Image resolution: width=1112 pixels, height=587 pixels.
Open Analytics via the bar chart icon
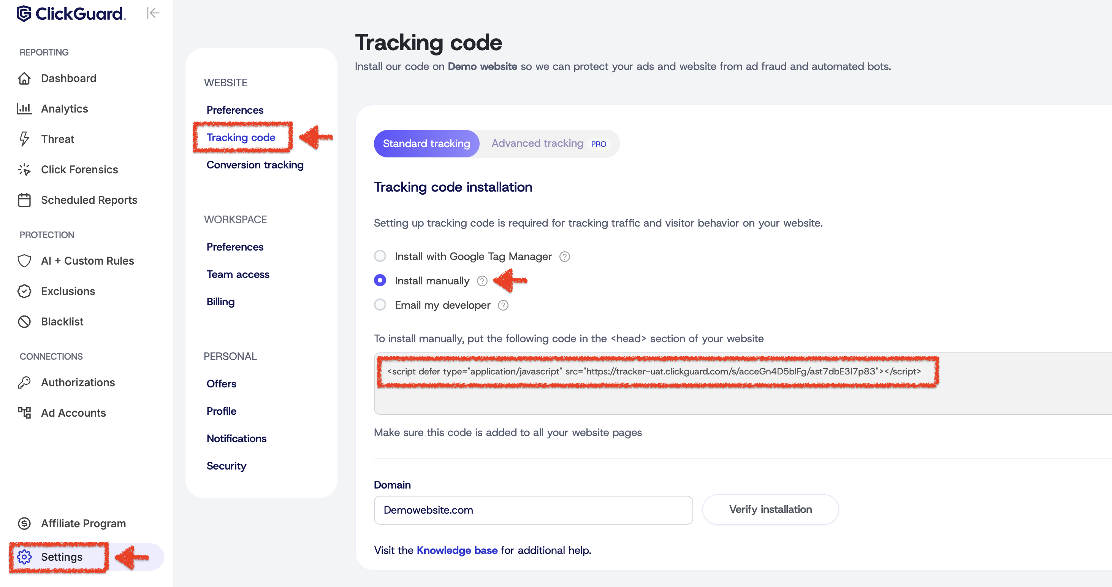(24, 108)
